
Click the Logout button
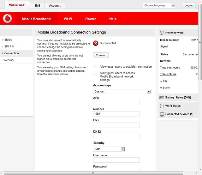pos(189,5)
